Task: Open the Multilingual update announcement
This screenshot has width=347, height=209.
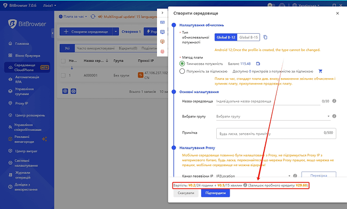Action: coord(128,17)
